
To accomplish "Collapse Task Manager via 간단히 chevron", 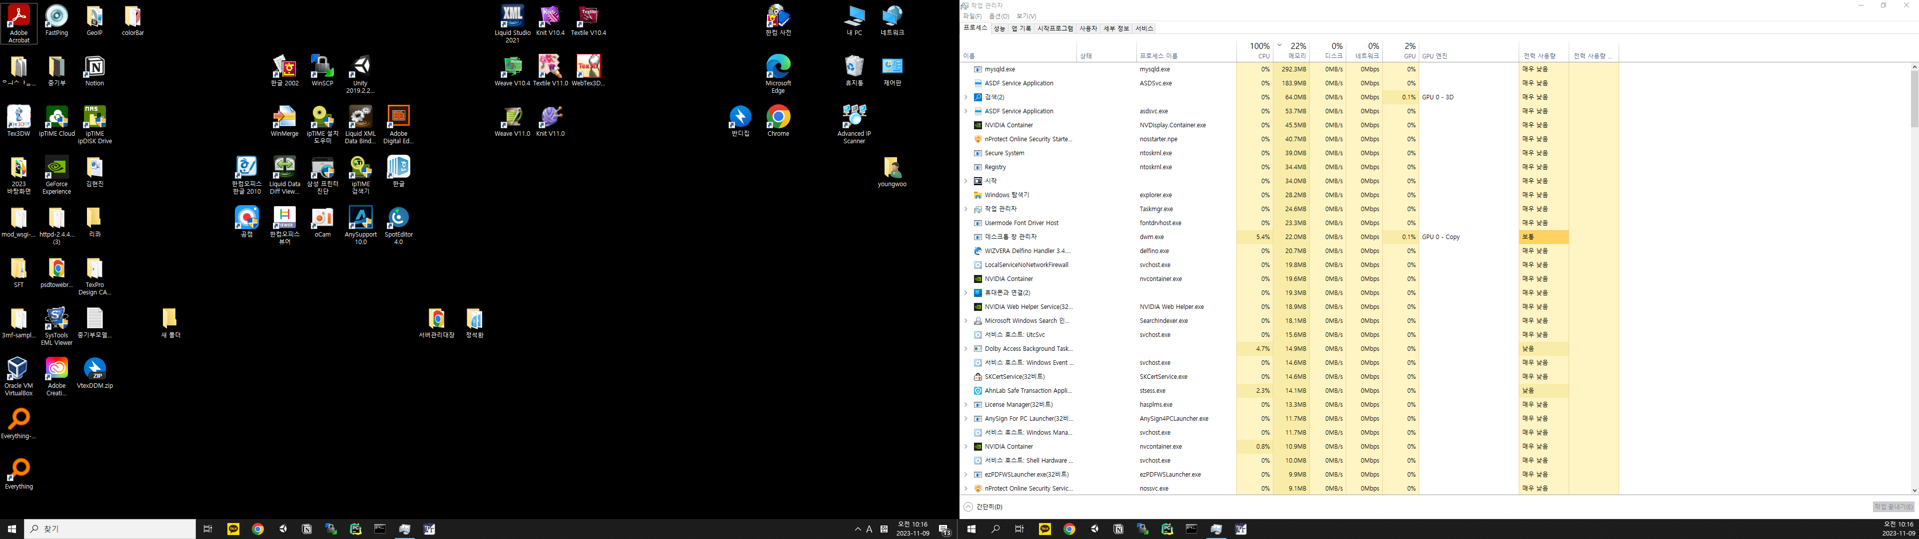I will click(x=967, y=507).
